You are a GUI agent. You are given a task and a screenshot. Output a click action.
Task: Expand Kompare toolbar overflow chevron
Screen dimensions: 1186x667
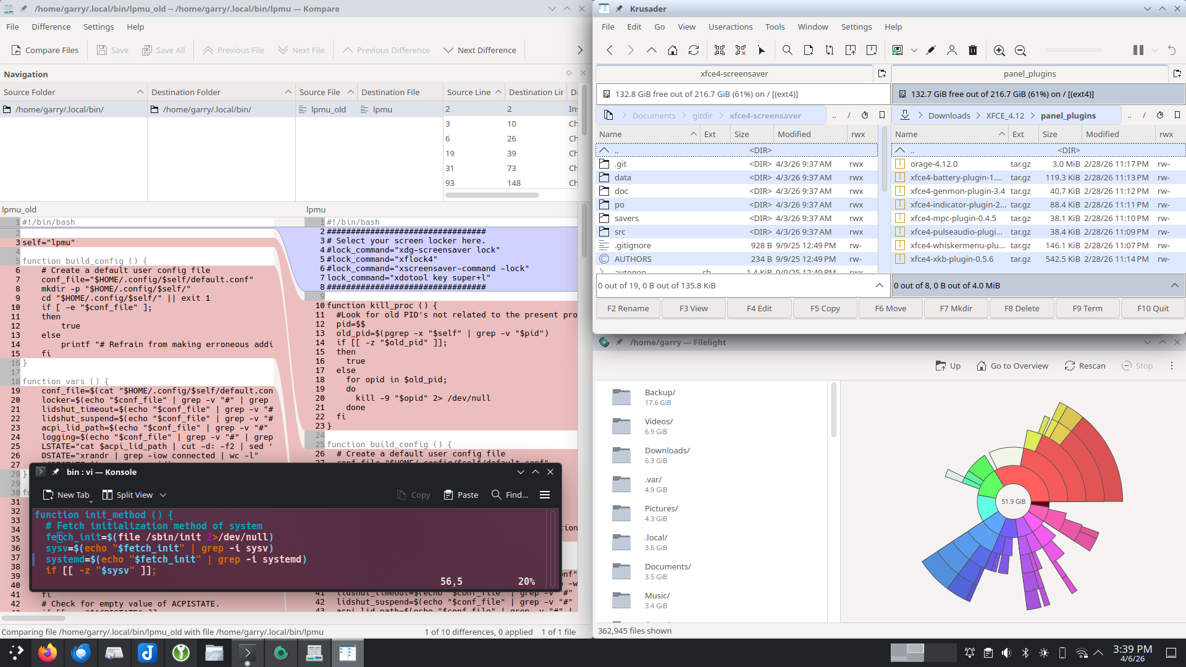(x=579, y=51)
